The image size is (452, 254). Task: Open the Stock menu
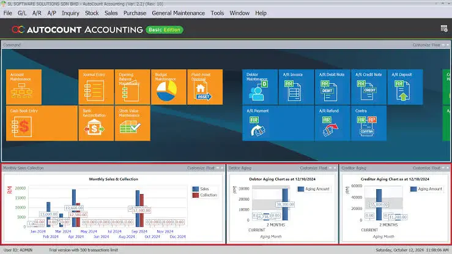(92, 13)
